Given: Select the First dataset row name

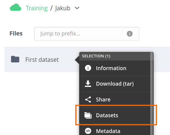Looking at the screenshot, I should click(42, 60).
